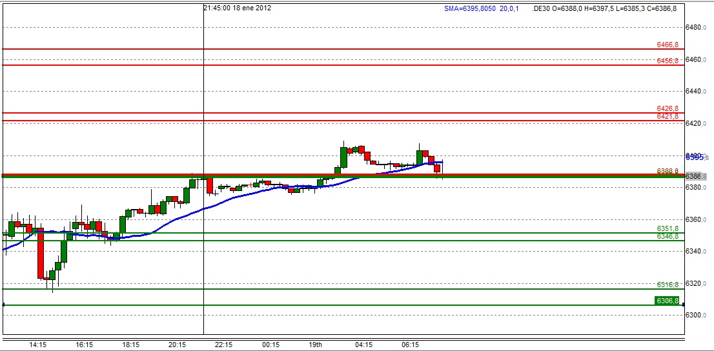This screenshot has width=714, height=351.
Task: Click the long red candle near 14:15
Action: tap(41, 253)
